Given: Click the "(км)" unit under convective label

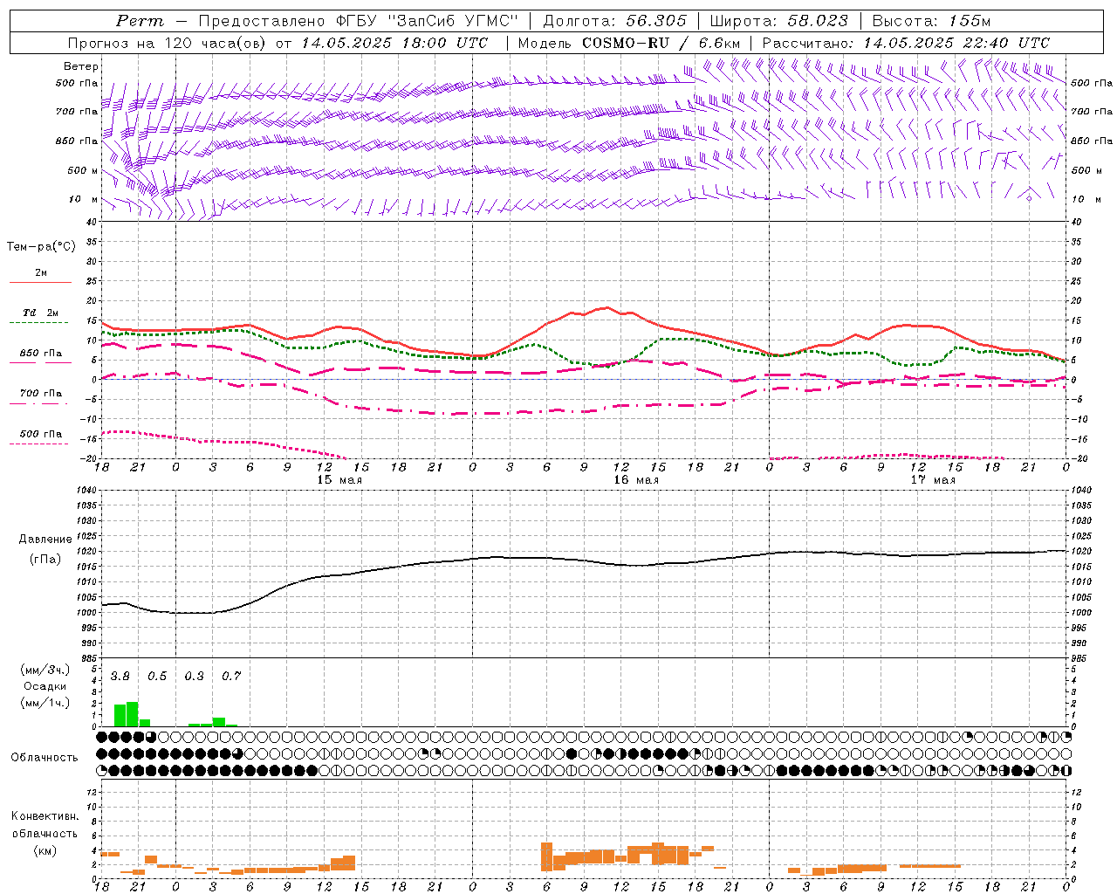Looking at the screenshot, I should pyautogui.click(x=45, y=850).
